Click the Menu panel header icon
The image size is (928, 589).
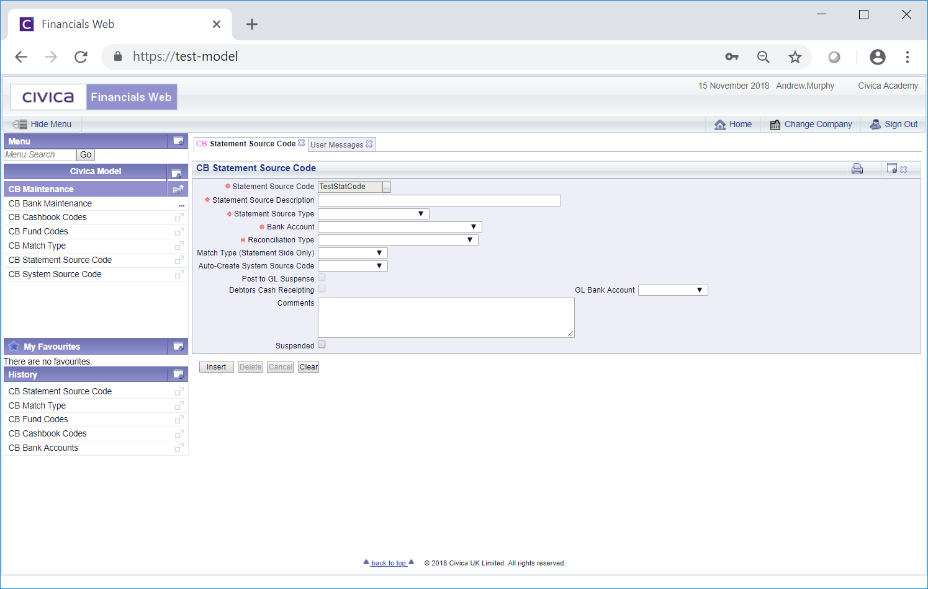pyautogui.click(x=178, y=141)
